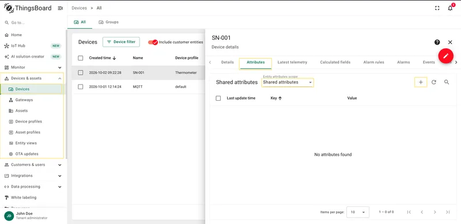Open Home in the sidebar
461x224 pixels.
(17, 35)
